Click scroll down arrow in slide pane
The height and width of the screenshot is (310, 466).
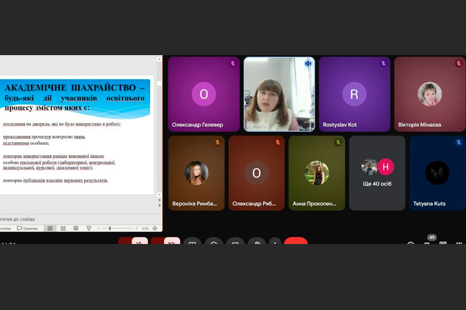coord(159,195)
